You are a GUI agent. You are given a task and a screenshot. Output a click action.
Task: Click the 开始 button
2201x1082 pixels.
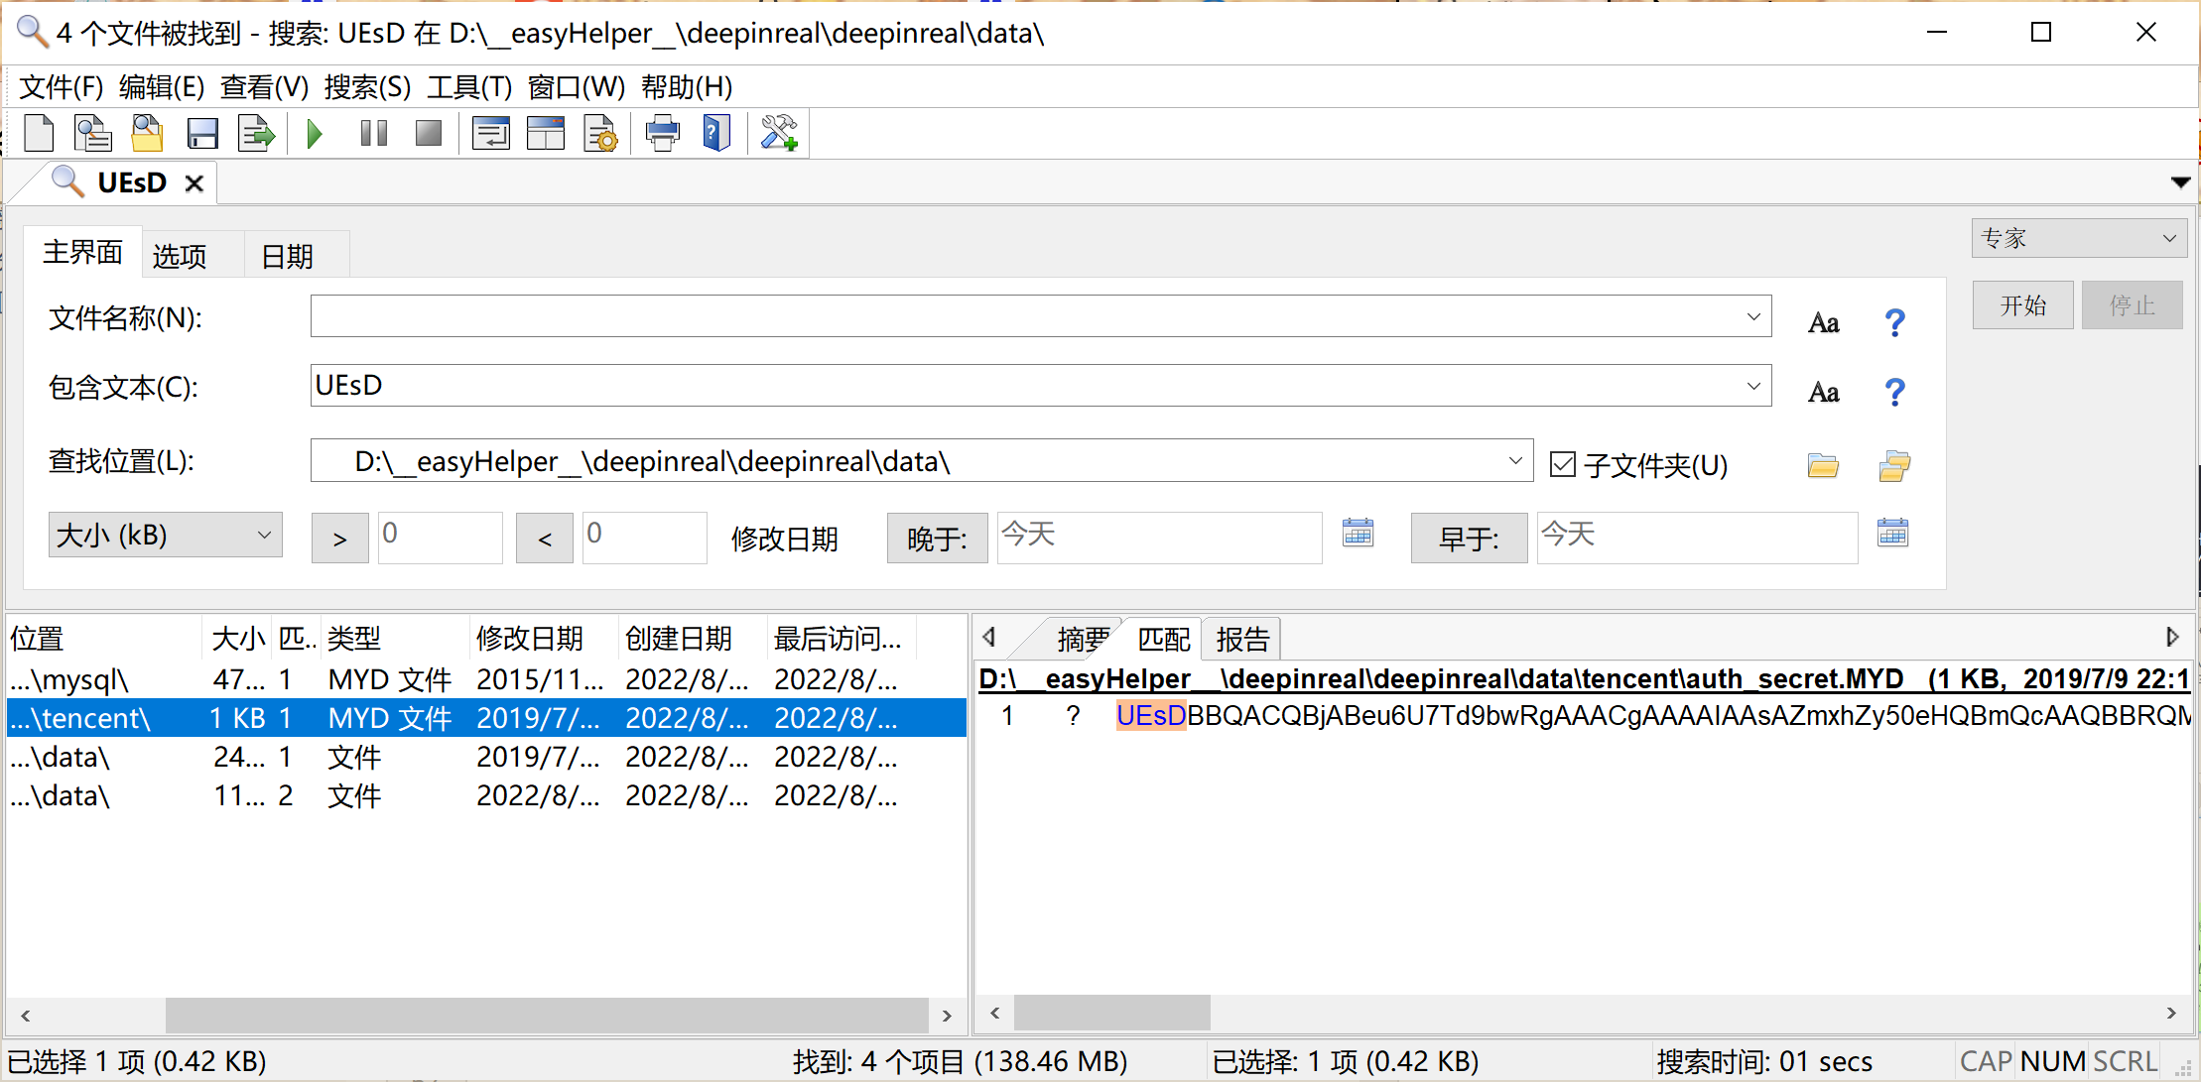point(2021,305)
